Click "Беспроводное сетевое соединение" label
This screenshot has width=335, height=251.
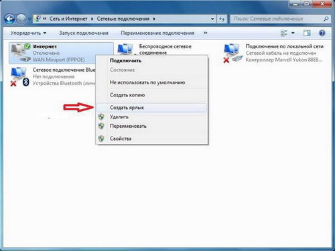coord(165,50)
